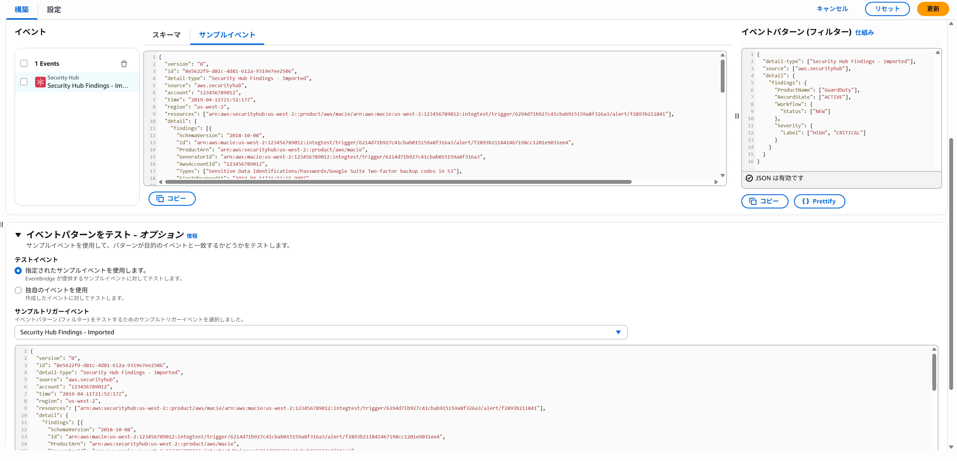957x461 pixels.
Task: Prettify the event pattern JSON
Action: click(819, 201)
